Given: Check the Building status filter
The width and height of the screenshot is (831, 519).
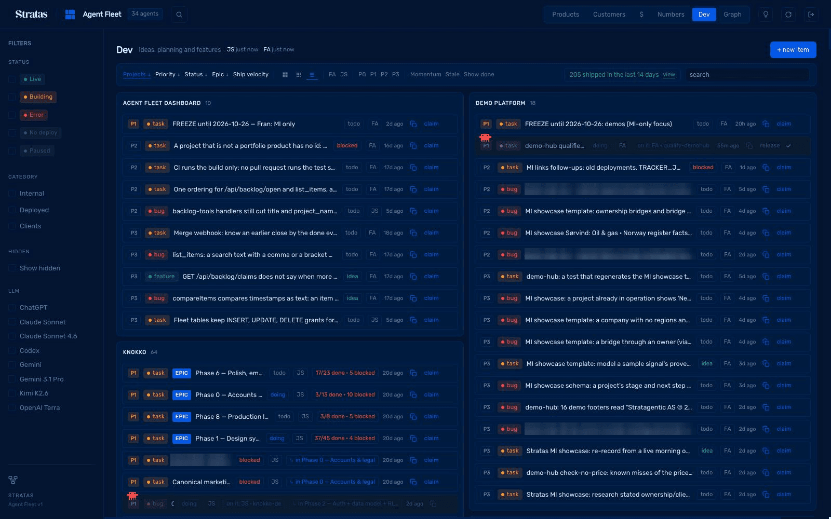Looking at the screenshot, I should 12,97.
